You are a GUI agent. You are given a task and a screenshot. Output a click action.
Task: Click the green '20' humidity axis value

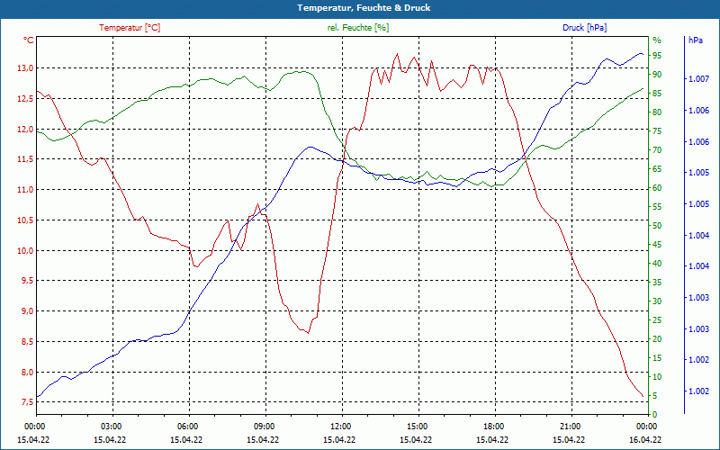(x=657, y=339)
